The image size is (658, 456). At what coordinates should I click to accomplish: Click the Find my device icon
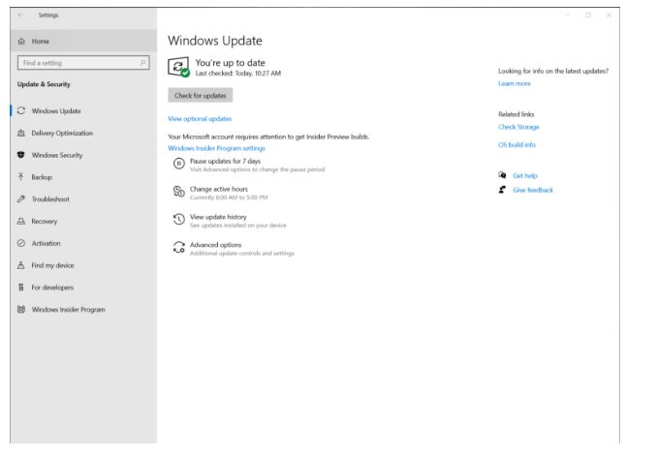pos(21,265)
